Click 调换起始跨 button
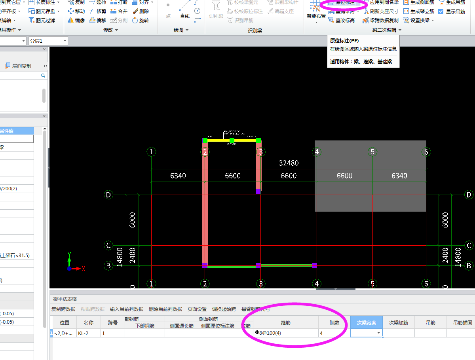Image resolution: width=475 pixels, height=360 pixels. coord(224,309)
